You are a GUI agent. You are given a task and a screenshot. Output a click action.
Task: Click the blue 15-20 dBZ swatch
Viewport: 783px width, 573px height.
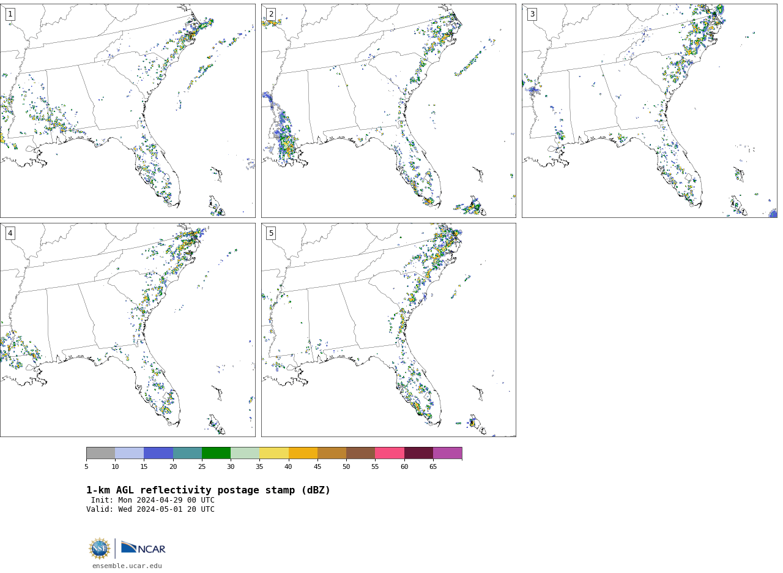coord(158,453)
